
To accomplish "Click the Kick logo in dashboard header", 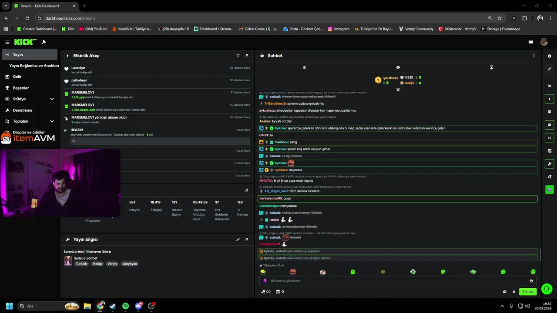I will click(25, 42).
